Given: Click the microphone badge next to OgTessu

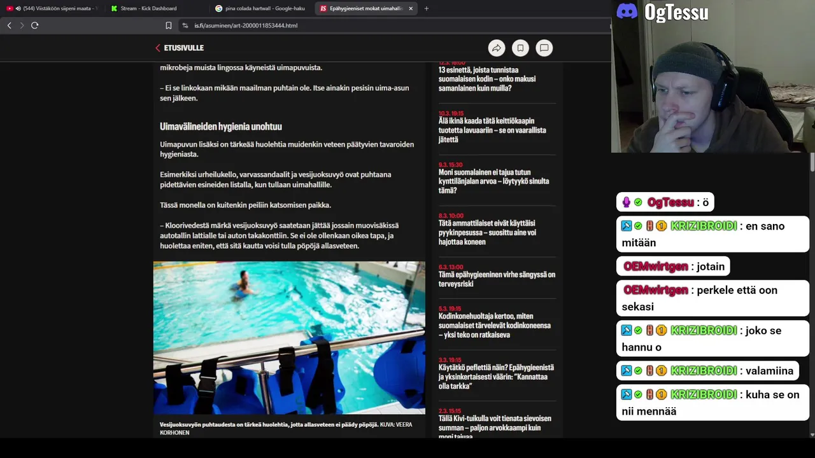Looking at the screenshot, I should pyautogui.click(x=627, y=202).
